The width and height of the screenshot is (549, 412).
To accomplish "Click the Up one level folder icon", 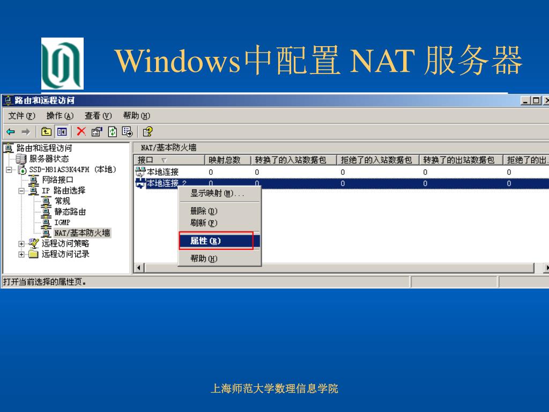I will click(x=46, y=132).
